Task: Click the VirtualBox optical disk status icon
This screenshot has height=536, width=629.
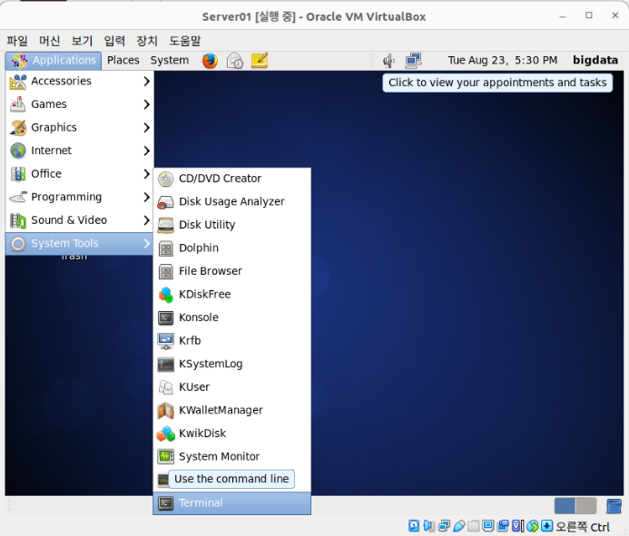Action: pos(414,526)
